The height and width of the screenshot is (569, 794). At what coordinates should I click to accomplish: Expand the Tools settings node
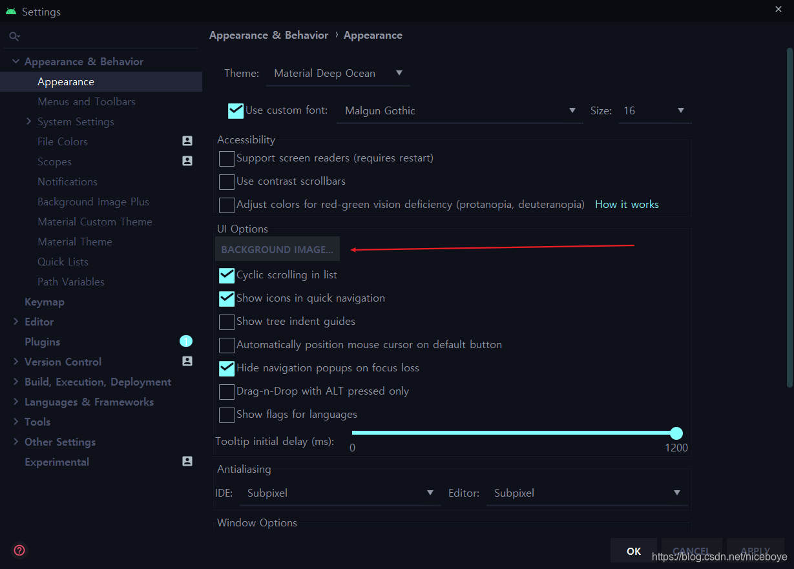pos(16,421)
